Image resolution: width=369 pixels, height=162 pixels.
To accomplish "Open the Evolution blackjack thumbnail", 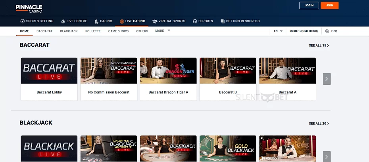I will [287, 149].
